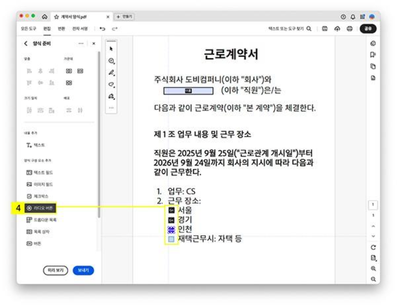397x306 pixels.
Task: Add a 체크박스 form element
Action: click(x=38, y=196)
